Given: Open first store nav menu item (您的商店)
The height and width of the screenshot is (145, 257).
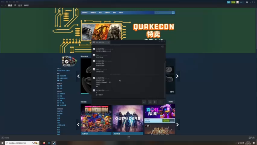Looking at the screenshot, I should (85, 13).
